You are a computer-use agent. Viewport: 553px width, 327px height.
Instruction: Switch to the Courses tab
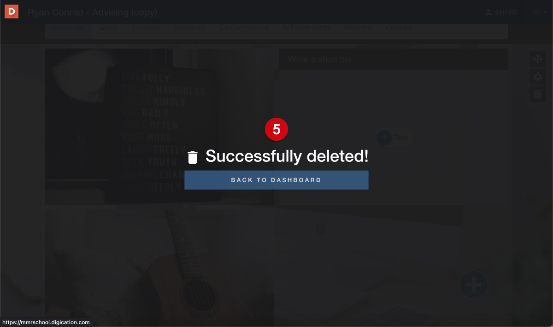(x=146, y=28)
